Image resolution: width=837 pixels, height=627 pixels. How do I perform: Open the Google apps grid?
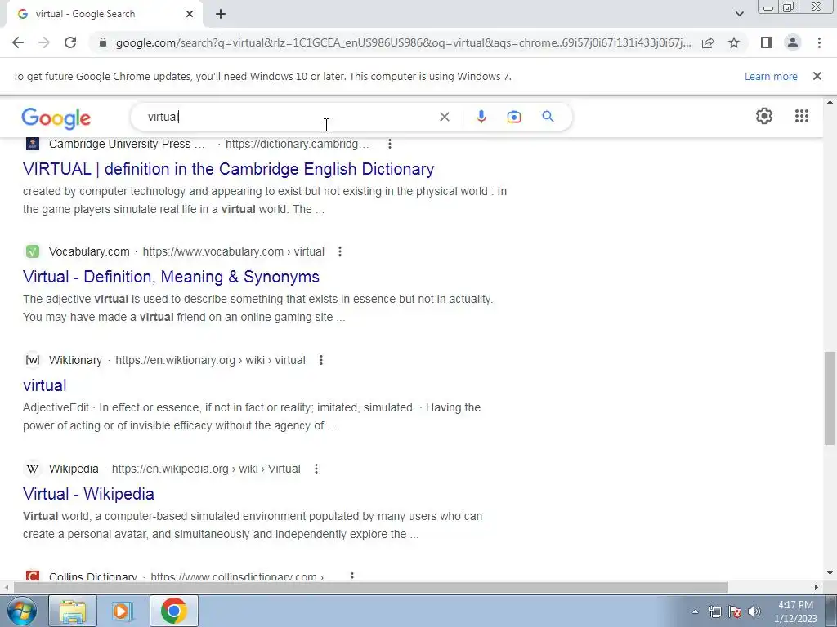click(801, 116)
